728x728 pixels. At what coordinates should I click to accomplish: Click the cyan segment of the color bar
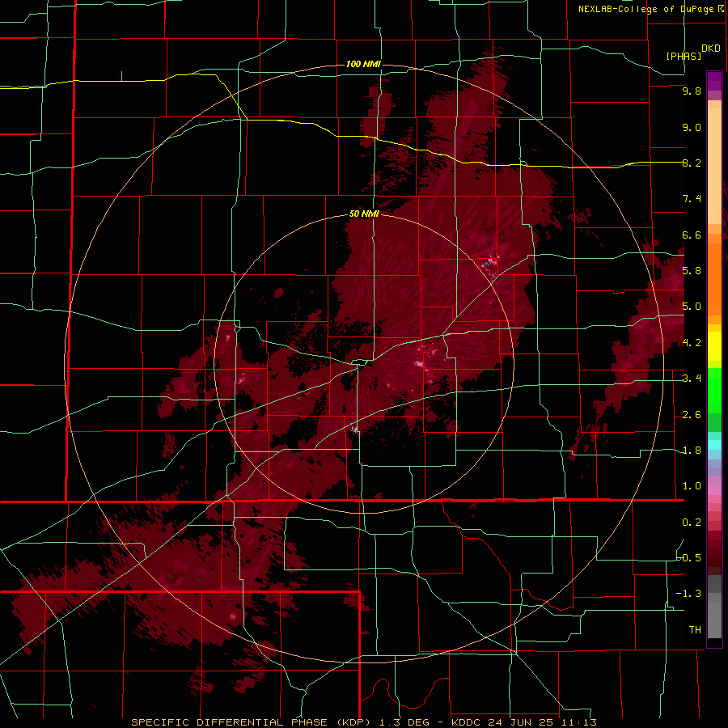[714, 445]
